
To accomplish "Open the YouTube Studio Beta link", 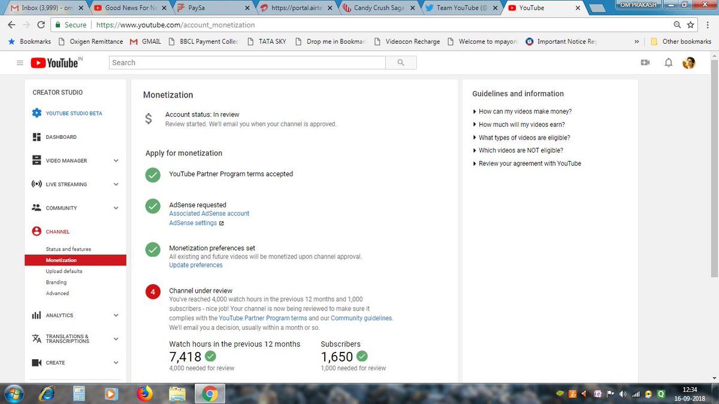I will 74,113.
